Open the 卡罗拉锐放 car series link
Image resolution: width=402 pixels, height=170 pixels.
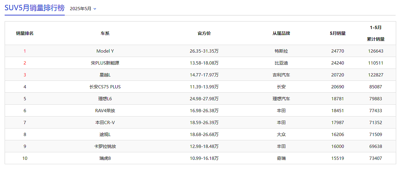pyautogui.click(x=105, y=146)
